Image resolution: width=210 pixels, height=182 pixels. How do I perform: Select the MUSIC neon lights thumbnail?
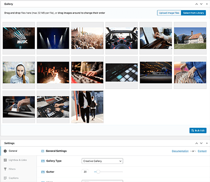click(x=19, y=38)
